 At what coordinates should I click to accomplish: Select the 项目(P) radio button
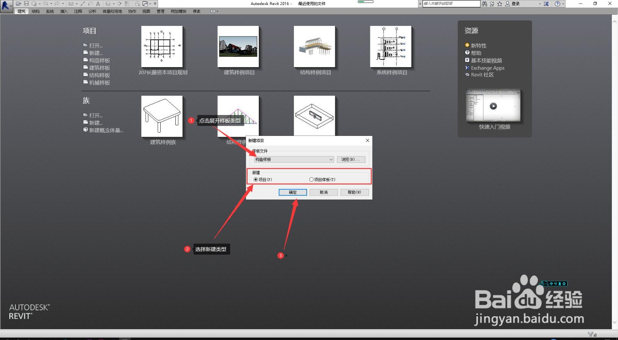pos(256,179)
